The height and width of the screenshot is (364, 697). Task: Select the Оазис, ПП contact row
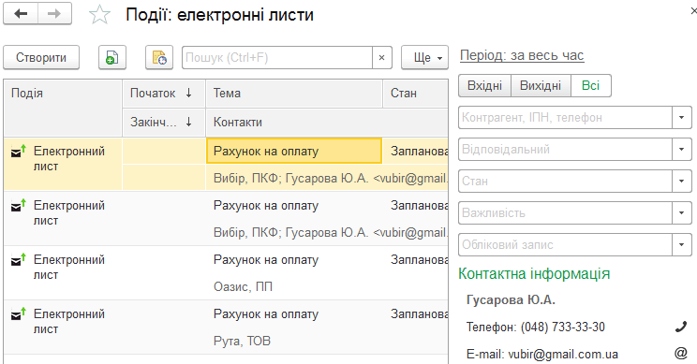tap(243, 286)
